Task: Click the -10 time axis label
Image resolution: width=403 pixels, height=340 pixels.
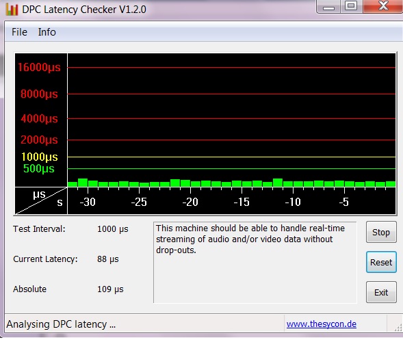Action: [293, 202]
